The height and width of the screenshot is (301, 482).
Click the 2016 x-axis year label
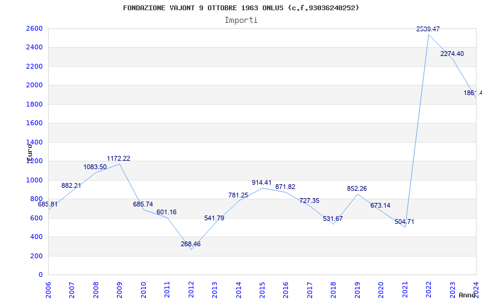(x=286, y=290)
